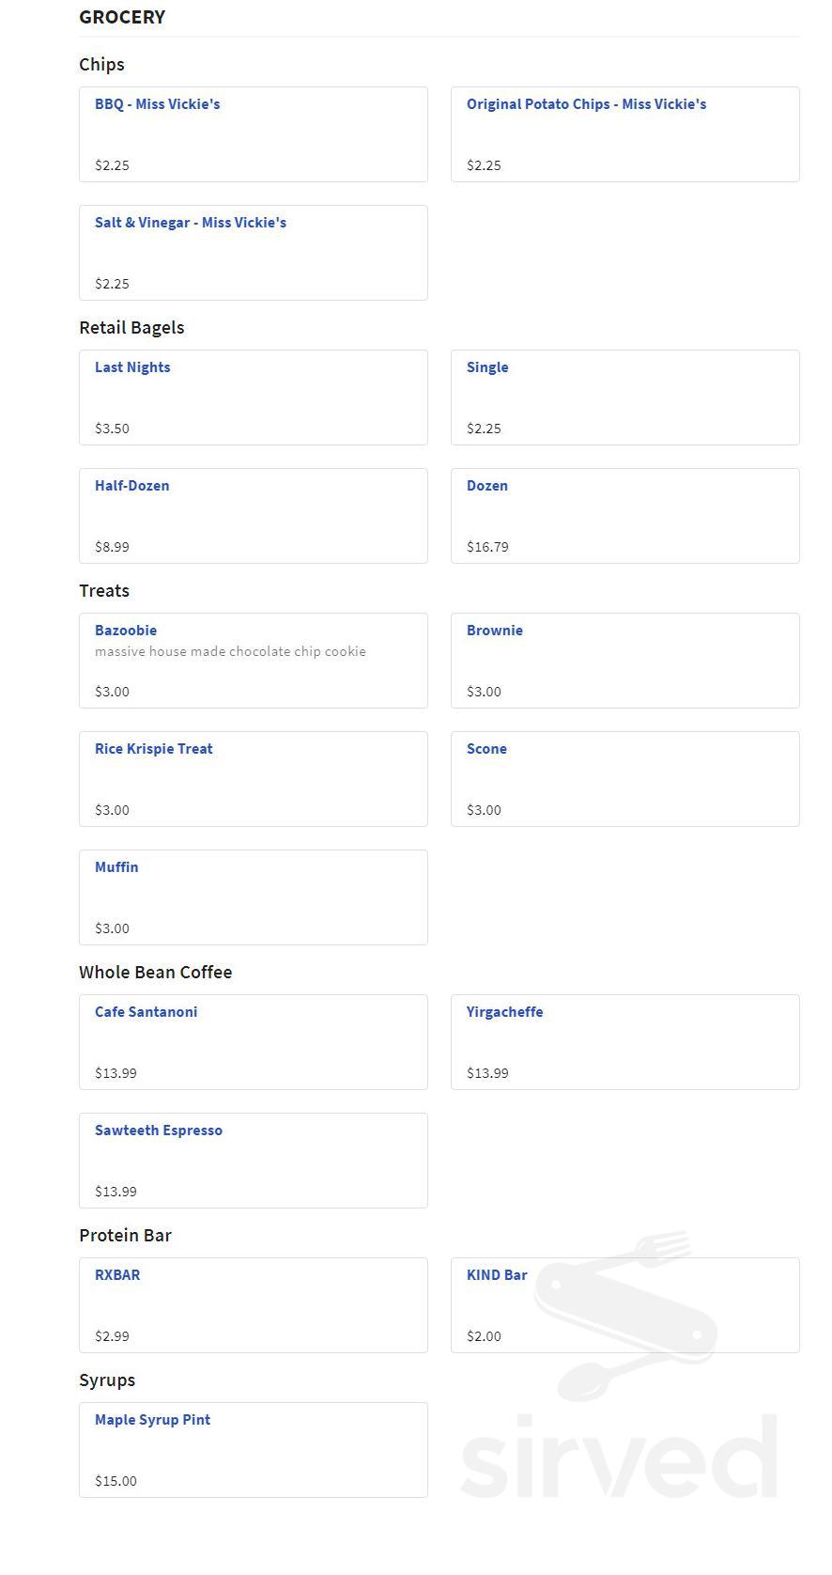
Task: Select the KIND Bar item
Action: click(625, 1305)
